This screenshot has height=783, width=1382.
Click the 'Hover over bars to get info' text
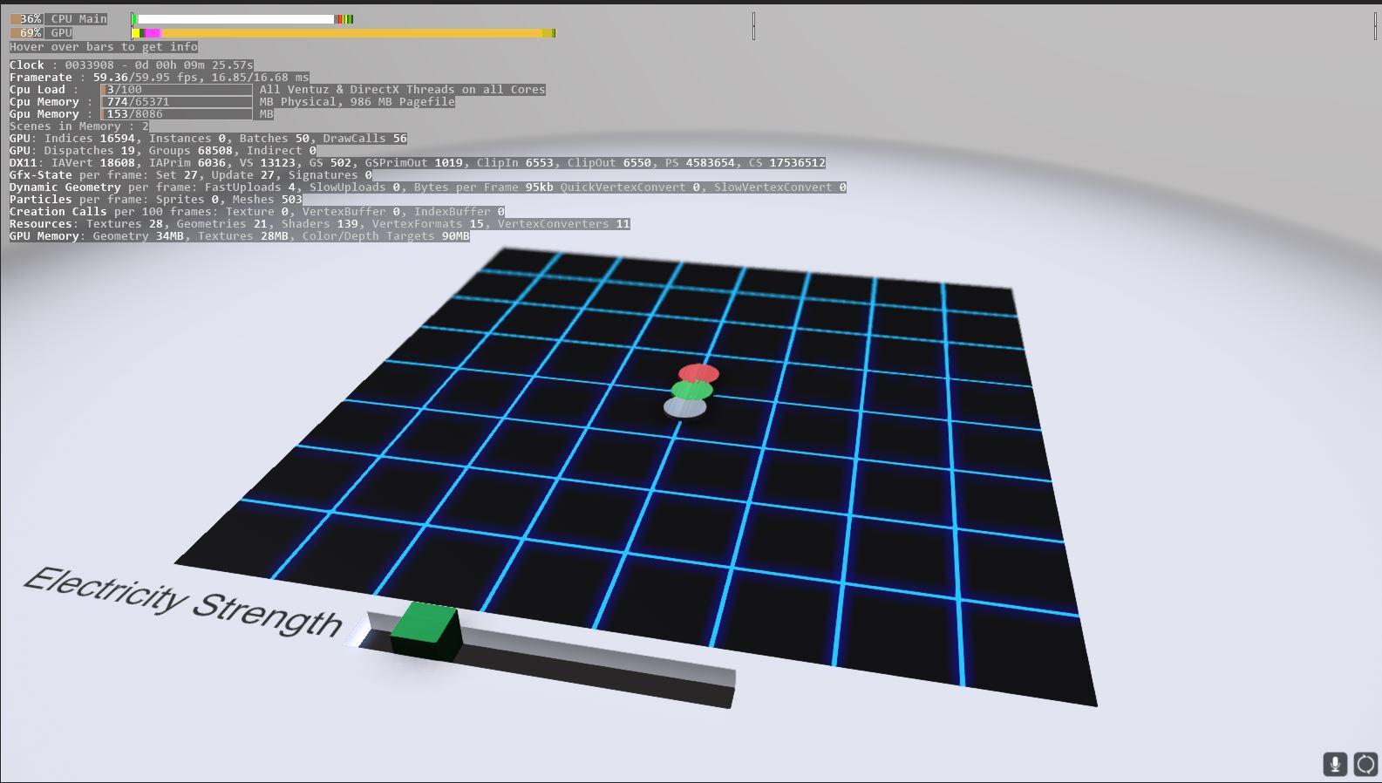(104, 47)
